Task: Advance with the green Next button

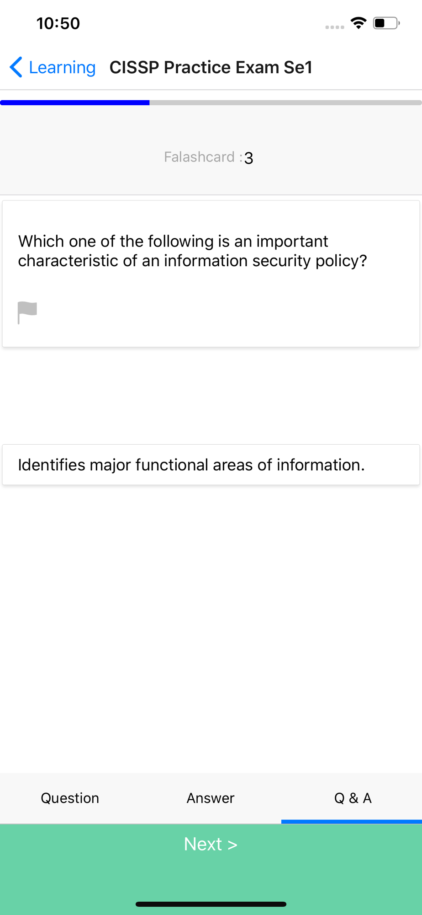Action: (211, 844)
